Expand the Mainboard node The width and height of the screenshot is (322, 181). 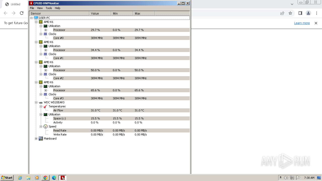[x=36, y=139]
